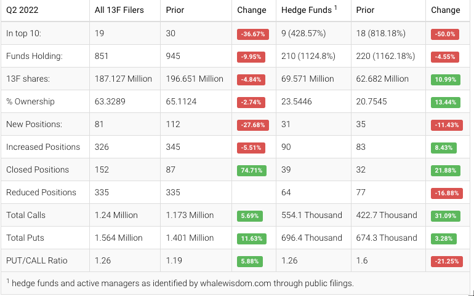Click the green 13.44% ownership change badge

pyautogui.click(x=444, y=103)
